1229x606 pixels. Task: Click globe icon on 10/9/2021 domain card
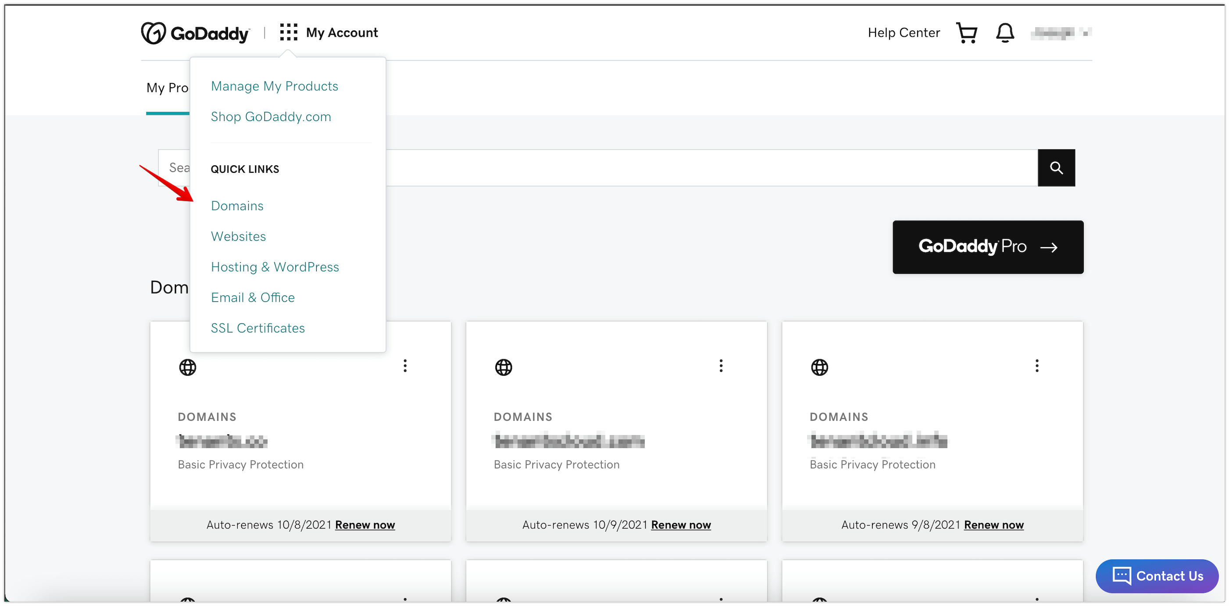(x=504, y=367)
